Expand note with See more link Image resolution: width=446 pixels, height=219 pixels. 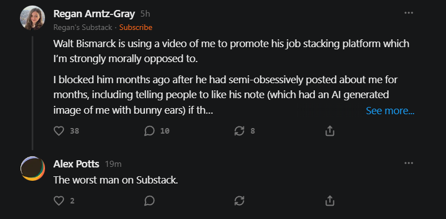pyautogui.click(x=390, y=111)
